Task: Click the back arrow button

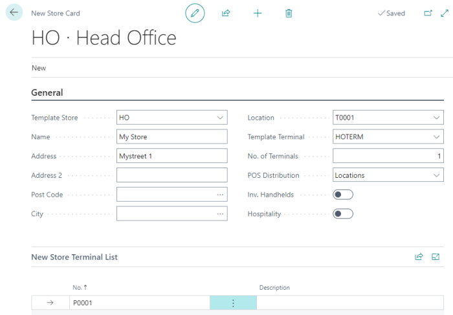Action: (14, 13)
